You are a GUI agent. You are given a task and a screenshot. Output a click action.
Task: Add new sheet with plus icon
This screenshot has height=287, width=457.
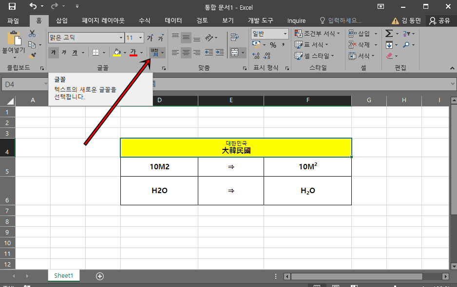(x=100, y=276)
